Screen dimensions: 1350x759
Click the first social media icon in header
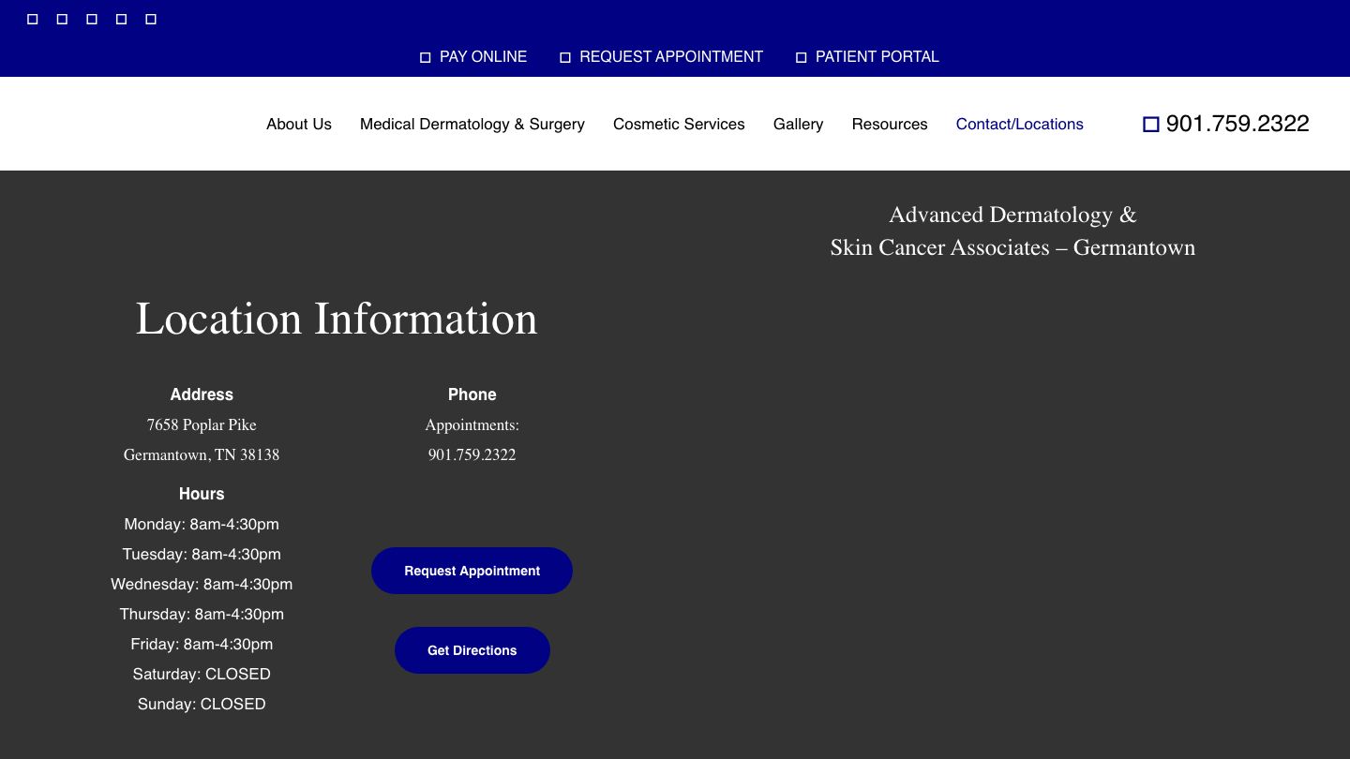click(x=32, y=18)
